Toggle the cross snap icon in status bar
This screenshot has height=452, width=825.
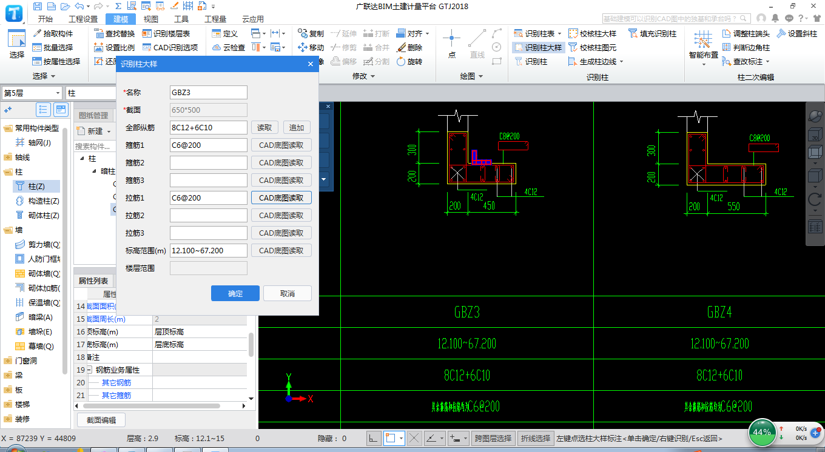point(414,437)
